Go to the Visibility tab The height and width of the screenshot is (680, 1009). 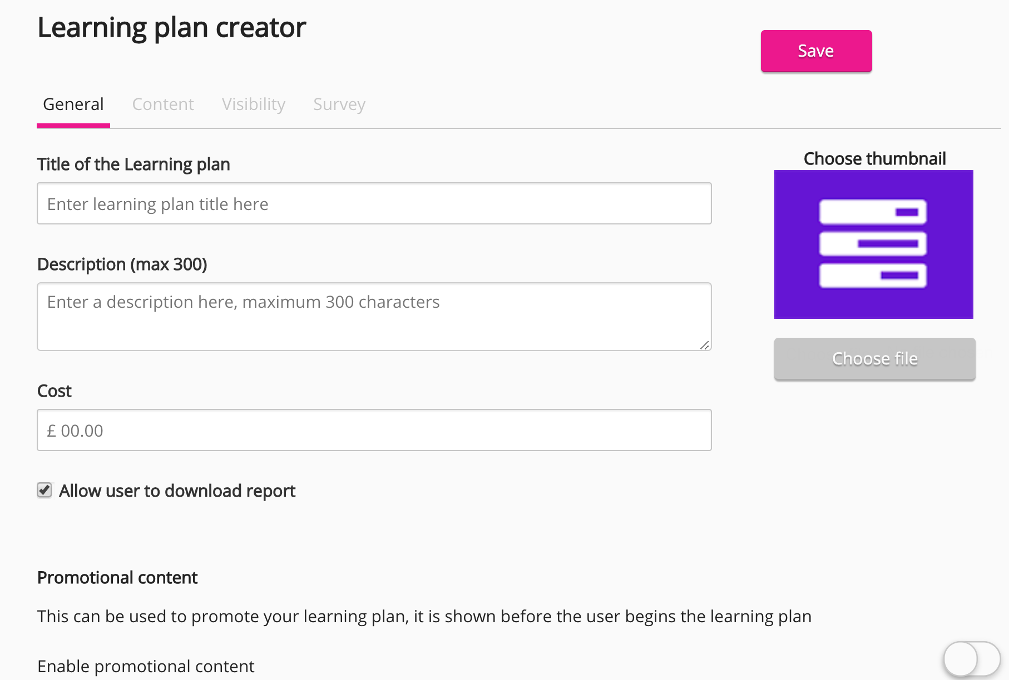(254, 104)
